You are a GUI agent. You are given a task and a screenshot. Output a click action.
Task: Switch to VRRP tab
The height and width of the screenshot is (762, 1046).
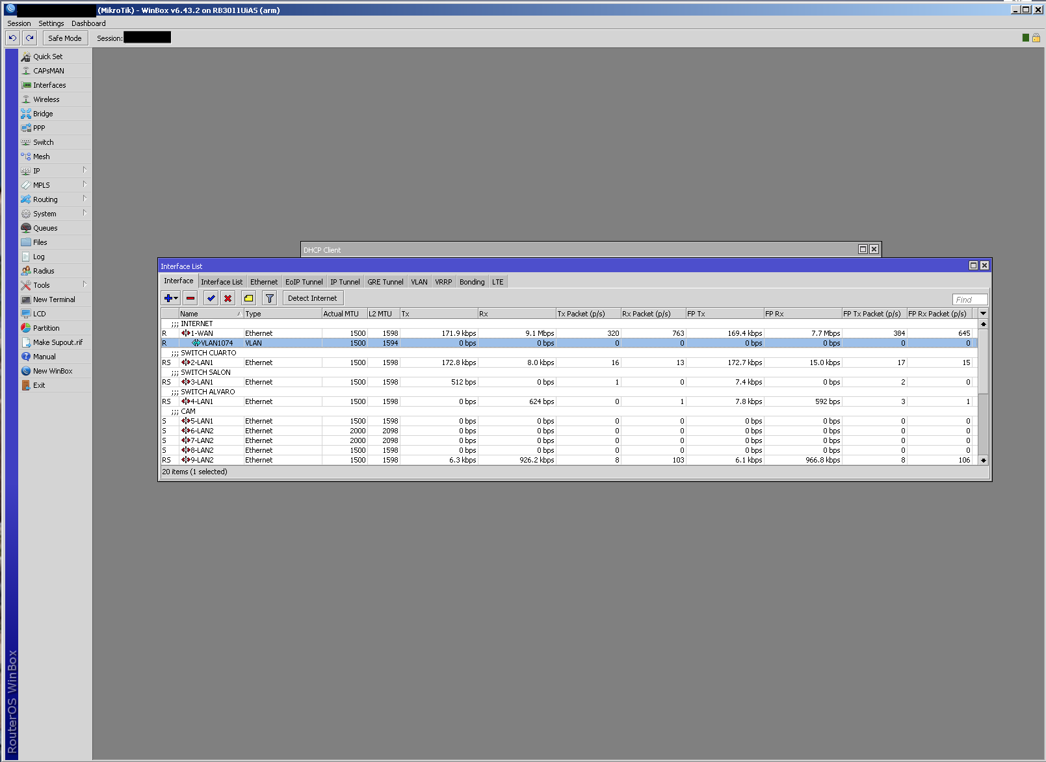point(443,282)
